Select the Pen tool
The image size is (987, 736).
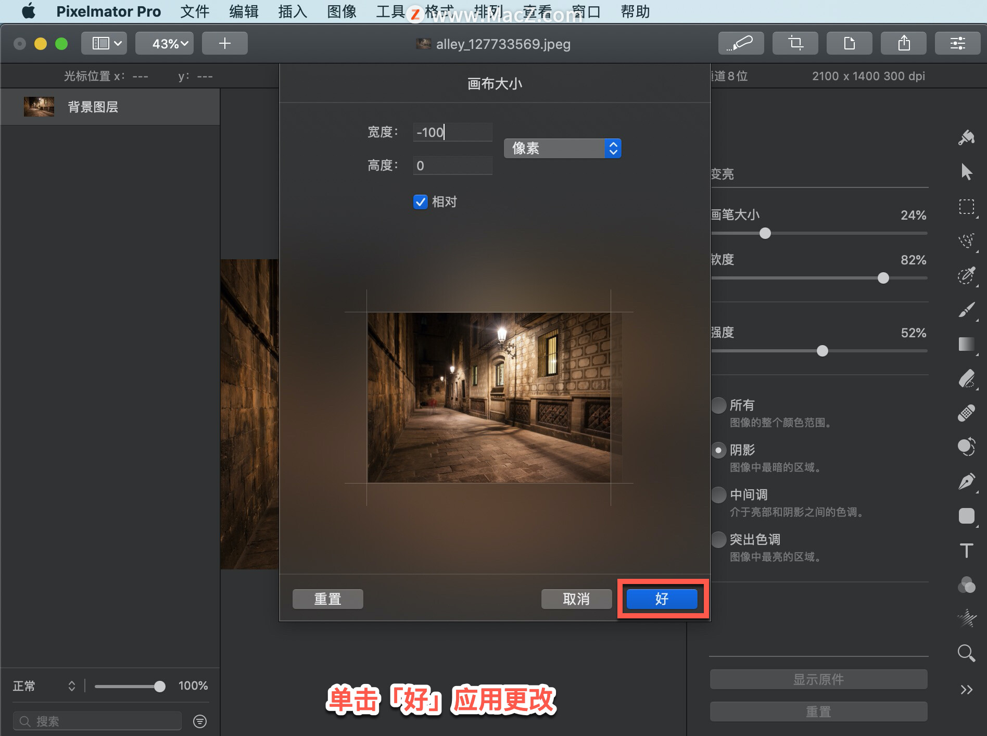[967, 481]
